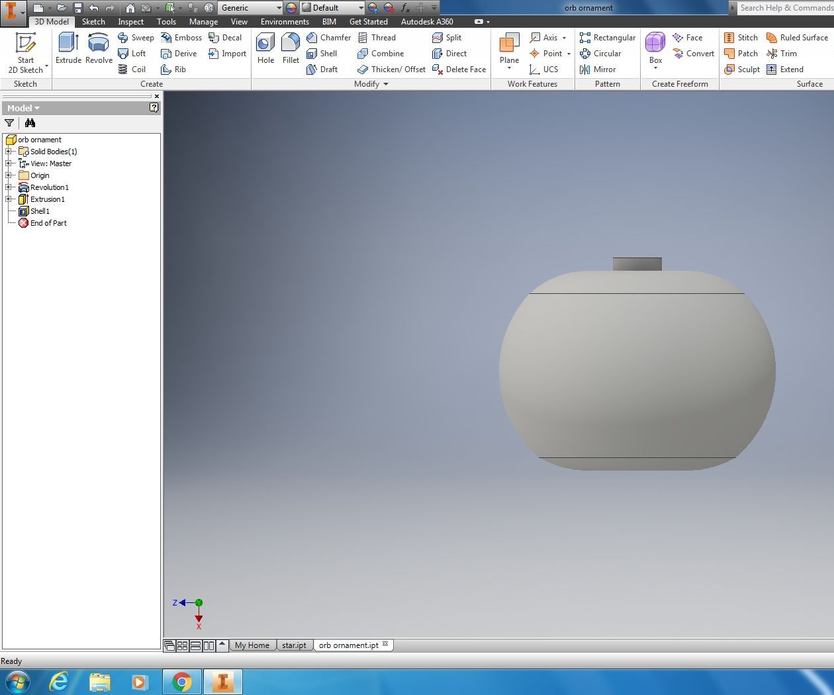Open the Find binoculars in the Model browser
The width and height of the screenshot is (834, 695).
(x=30, y=123)
